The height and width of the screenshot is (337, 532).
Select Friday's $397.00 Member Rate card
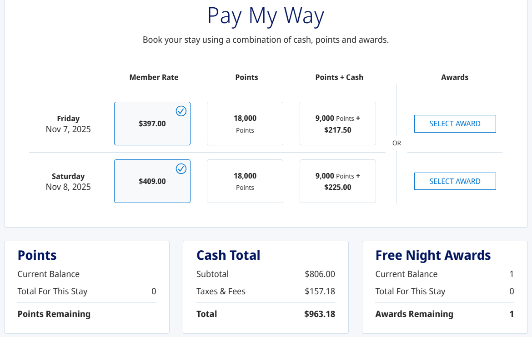point(152,123)
